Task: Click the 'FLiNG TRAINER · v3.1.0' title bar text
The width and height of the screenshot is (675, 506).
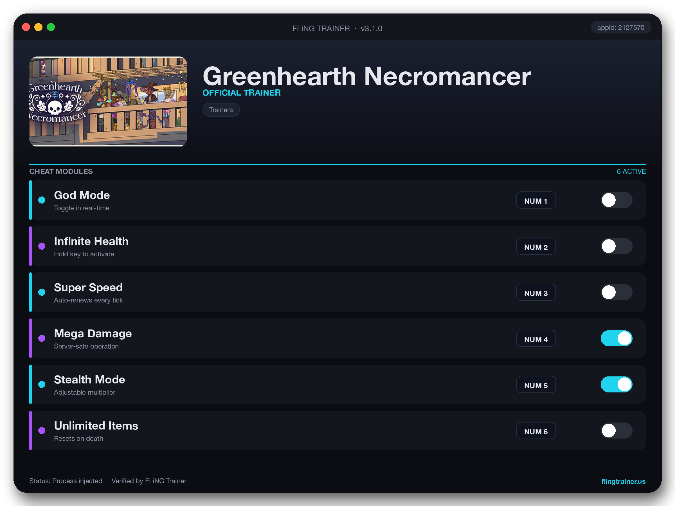Action: click(x=337, y=28)
